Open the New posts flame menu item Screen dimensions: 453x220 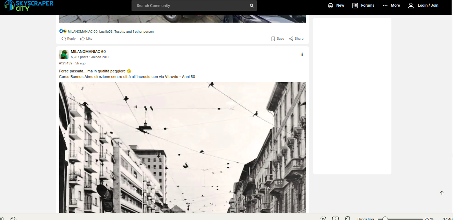tap(336, 6)
